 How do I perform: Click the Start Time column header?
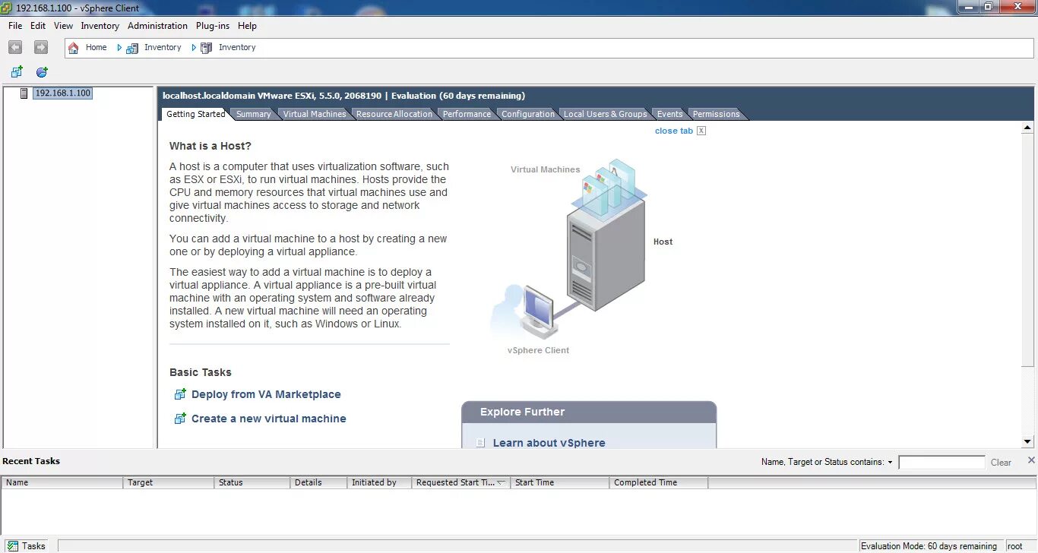[560, 482]
